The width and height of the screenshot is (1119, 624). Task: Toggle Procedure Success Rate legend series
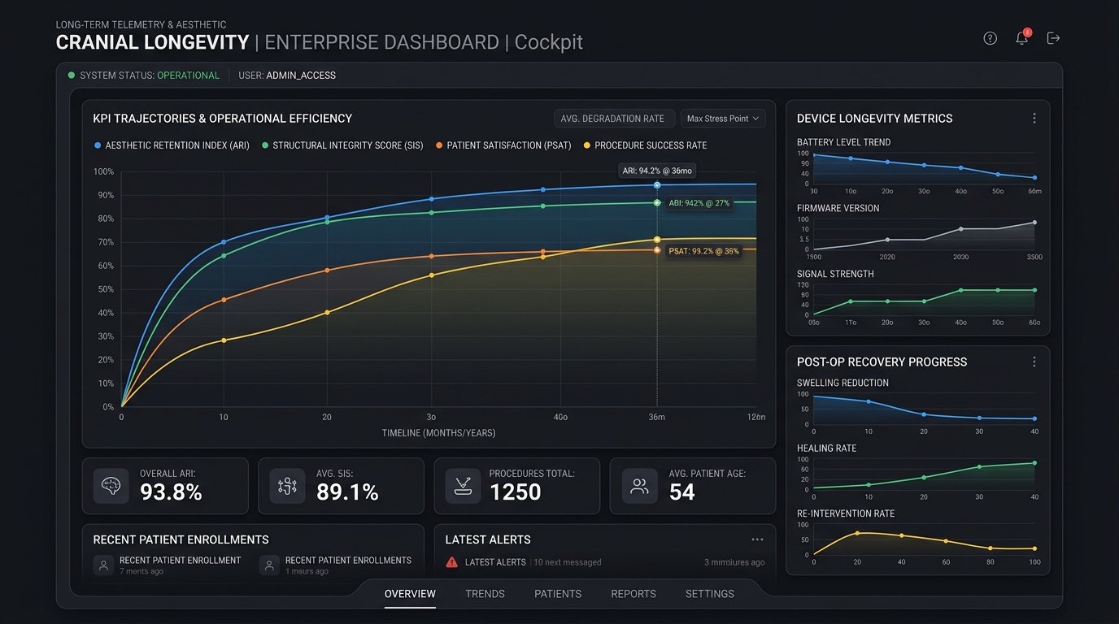645,145
